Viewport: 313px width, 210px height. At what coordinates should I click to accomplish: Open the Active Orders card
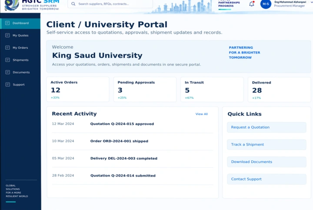point(78,90)
